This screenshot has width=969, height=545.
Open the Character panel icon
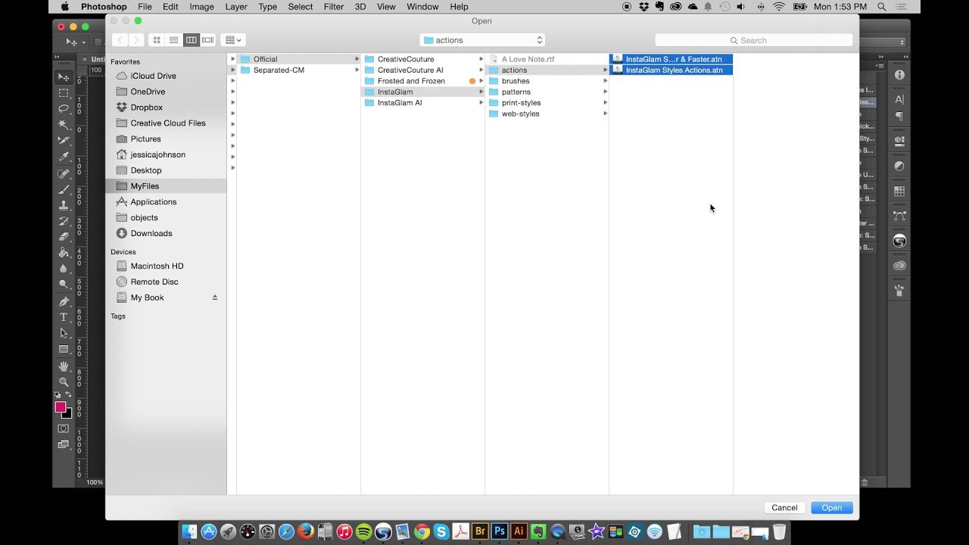(899, 99)
